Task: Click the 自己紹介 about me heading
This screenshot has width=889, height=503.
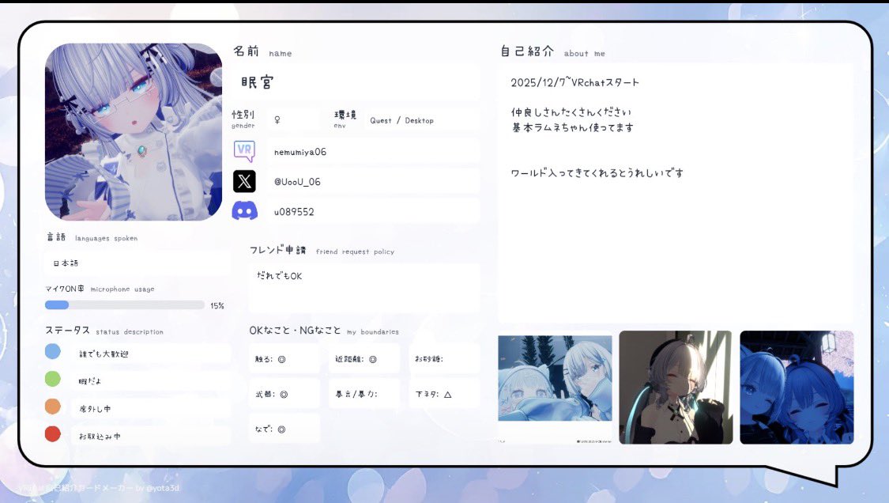Action: [553, 51]
